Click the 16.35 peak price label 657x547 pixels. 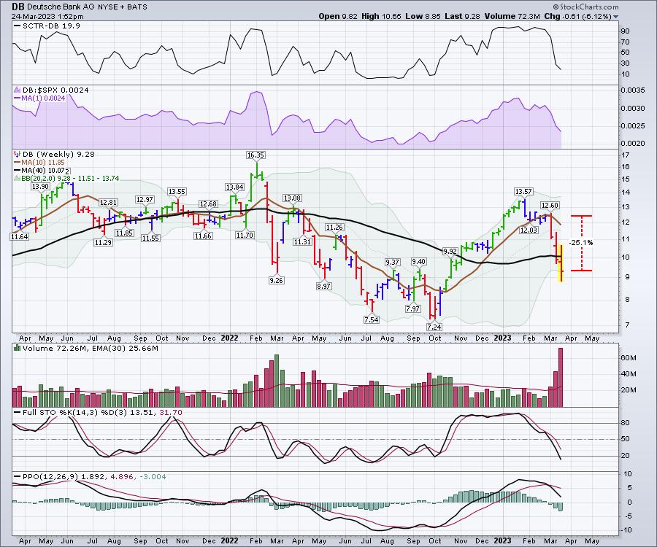point(255,155)
